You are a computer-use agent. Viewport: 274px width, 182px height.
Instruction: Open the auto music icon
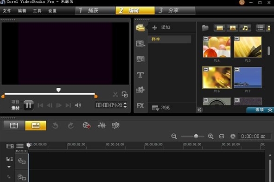115,125
